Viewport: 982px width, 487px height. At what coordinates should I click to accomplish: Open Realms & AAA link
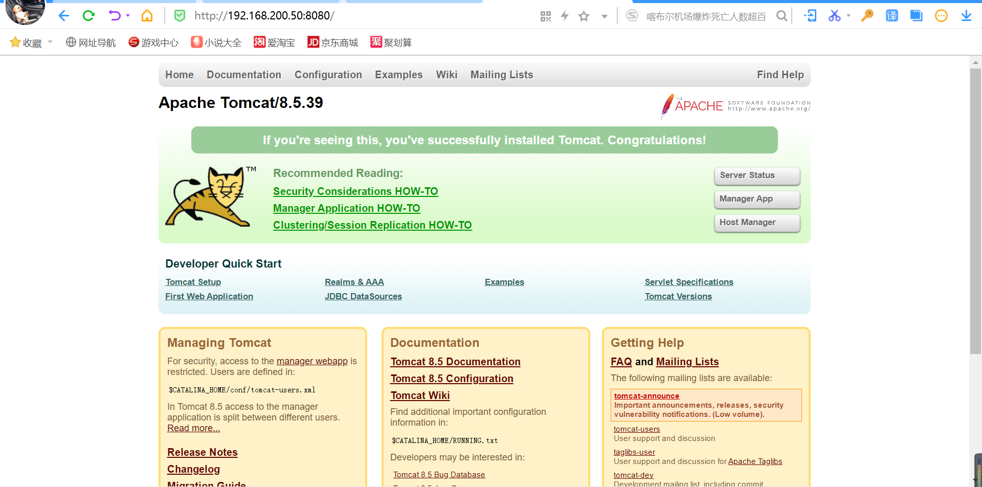click(354, 282)
